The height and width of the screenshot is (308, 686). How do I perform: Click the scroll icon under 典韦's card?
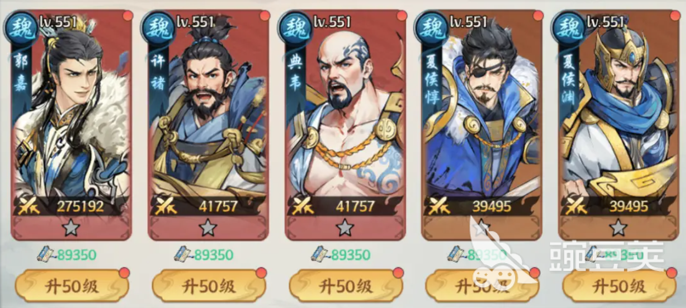coord(321,253)
